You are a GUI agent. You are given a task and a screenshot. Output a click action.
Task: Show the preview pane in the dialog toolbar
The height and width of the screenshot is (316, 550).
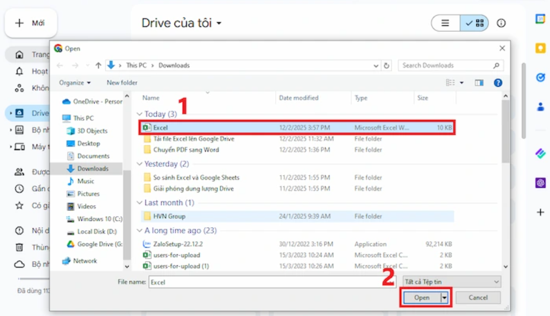click(479, 83)
